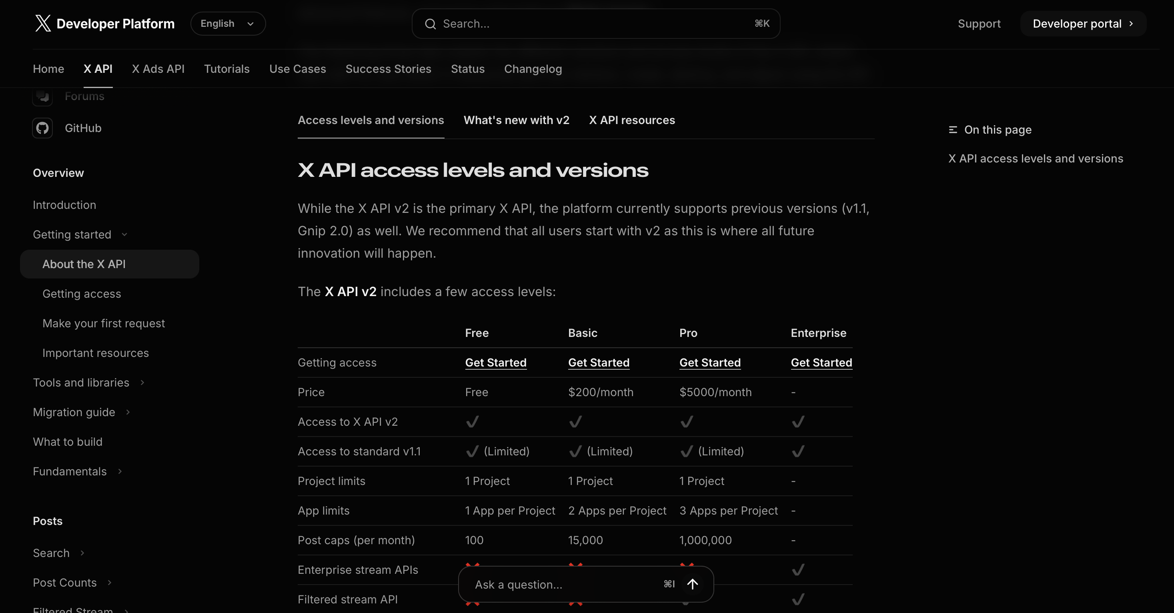The height and width of the screenshot is (613, 1174).
Task: Select Getting access in sidebar
Action: 82,294
